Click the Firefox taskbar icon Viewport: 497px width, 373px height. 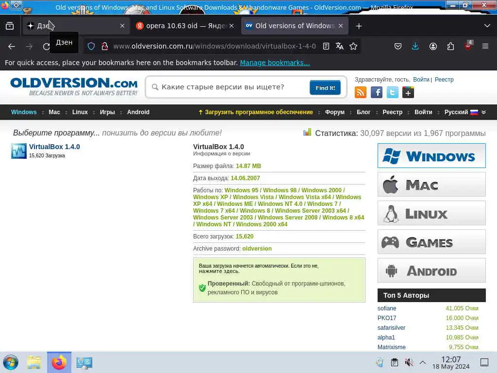59,362
